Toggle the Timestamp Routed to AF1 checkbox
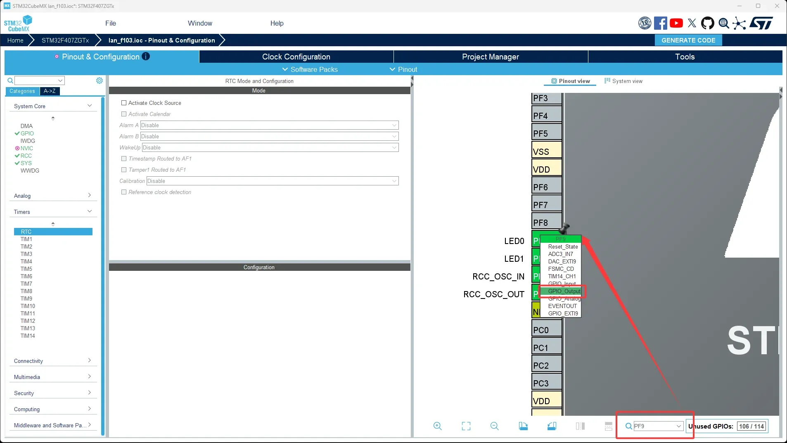Image resolution: width=787 pixels, height=443 pixels. [x=124, y=159]
